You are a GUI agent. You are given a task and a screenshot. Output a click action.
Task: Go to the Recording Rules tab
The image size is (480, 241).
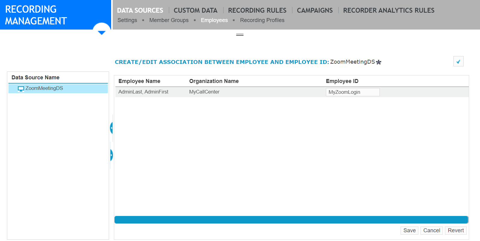coord(257,10)
